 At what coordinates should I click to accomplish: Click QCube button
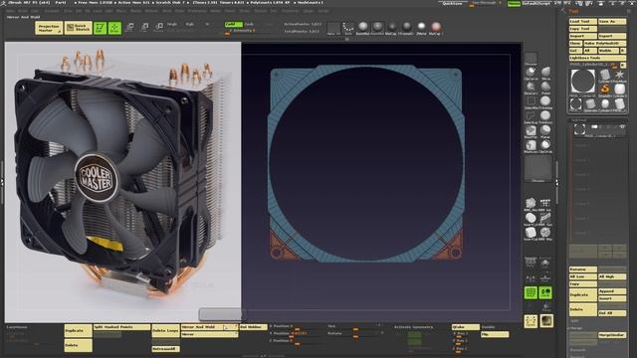[466, 327]
